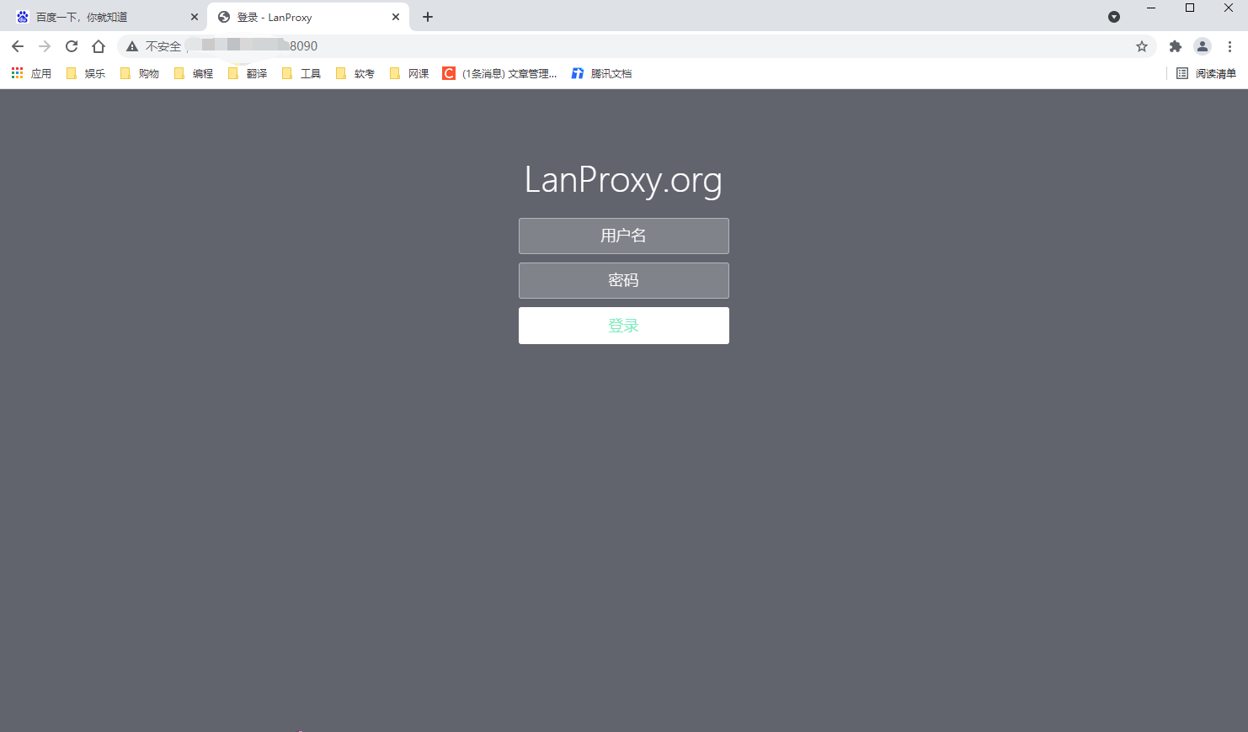Click the 用户名 username field
The image size is (1248, 732).
tap(623, 236)
